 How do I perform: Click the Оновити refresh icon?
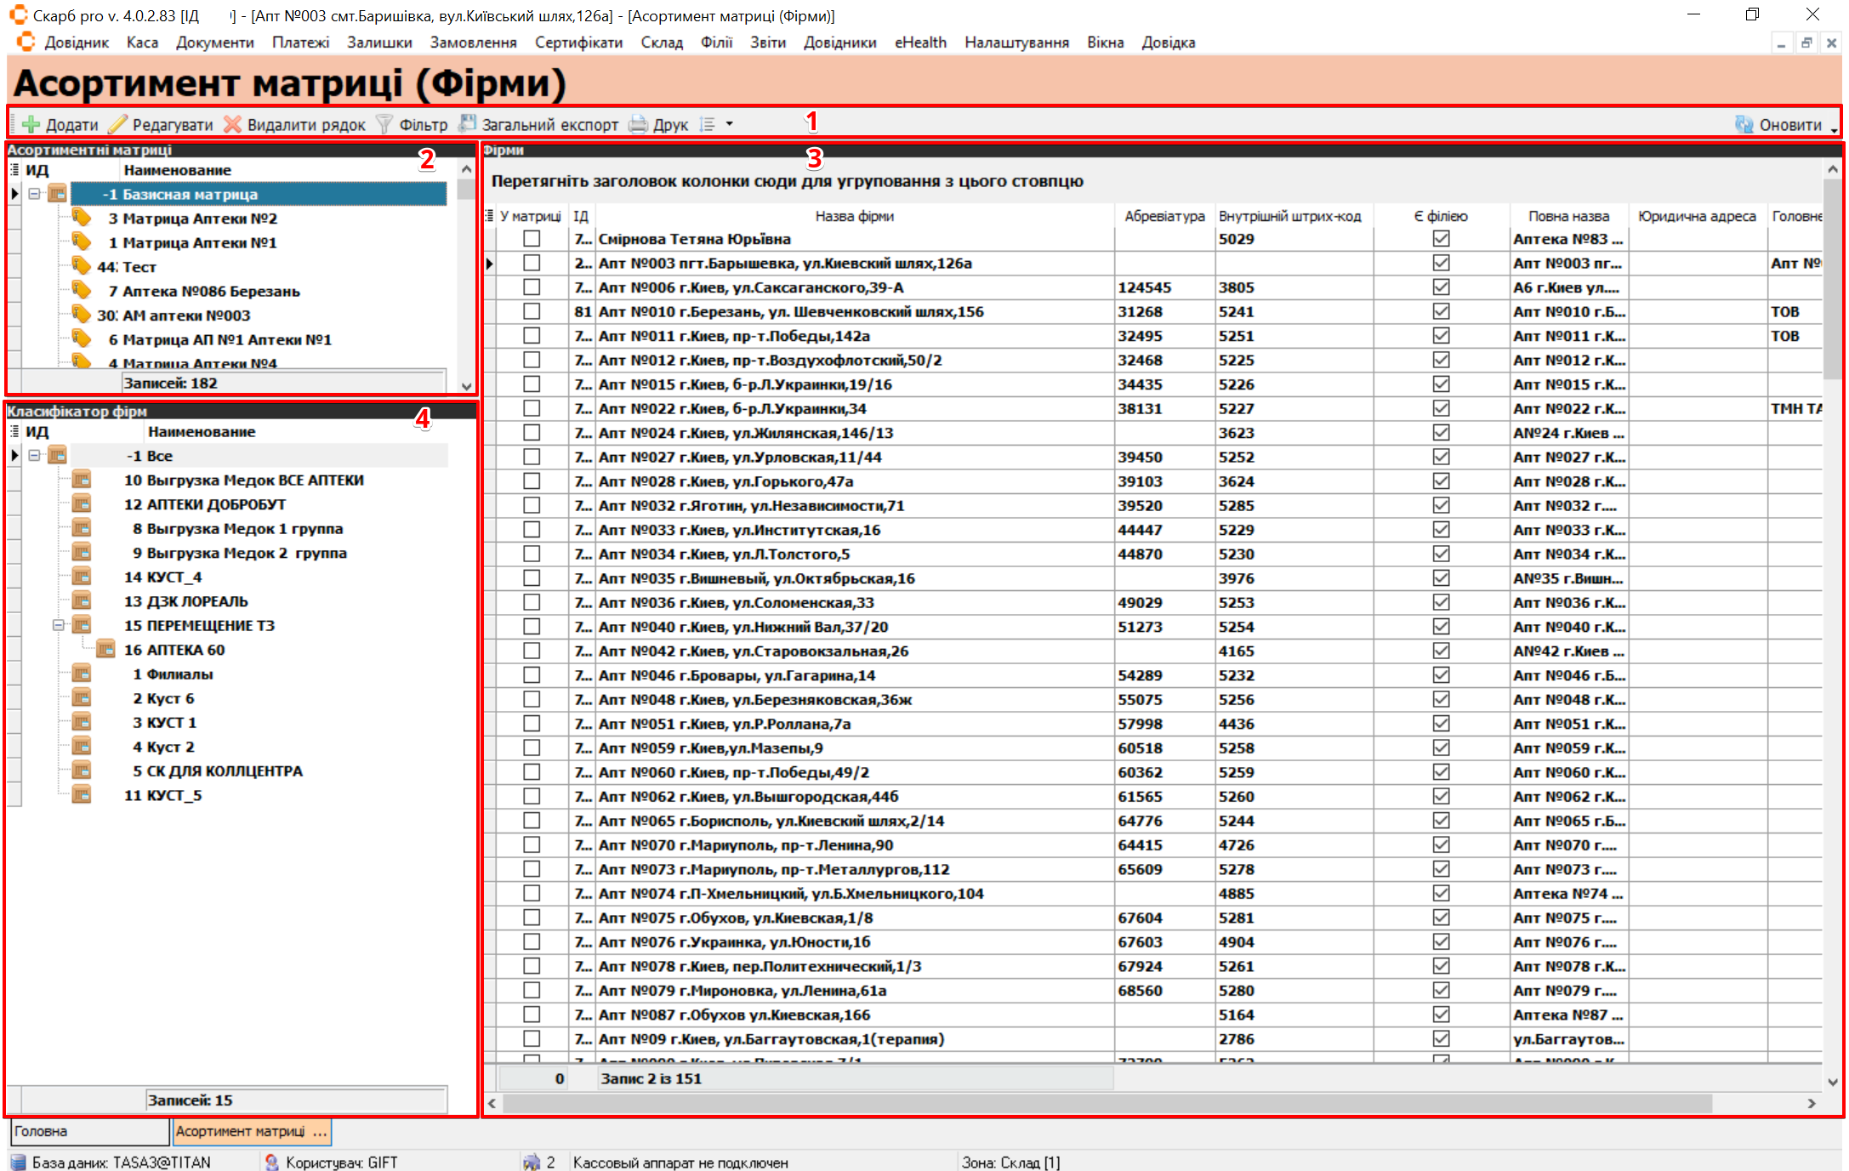coord(1744,124)
